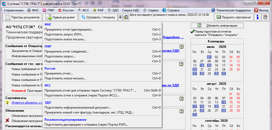Select August 28 in the calendar
Viewport: 272px width, 130px height.
tap(224, 111)
